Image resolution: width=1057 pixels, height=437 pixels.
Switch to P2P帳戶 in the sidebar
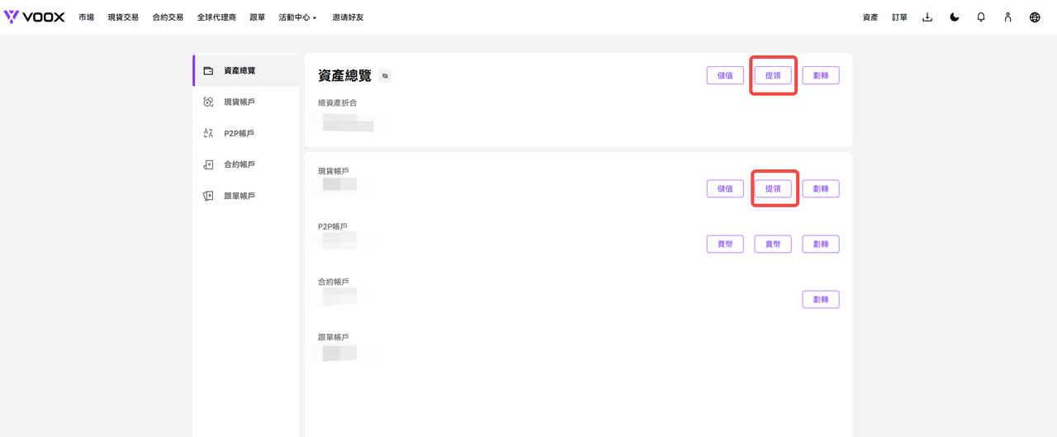point(246,133)
